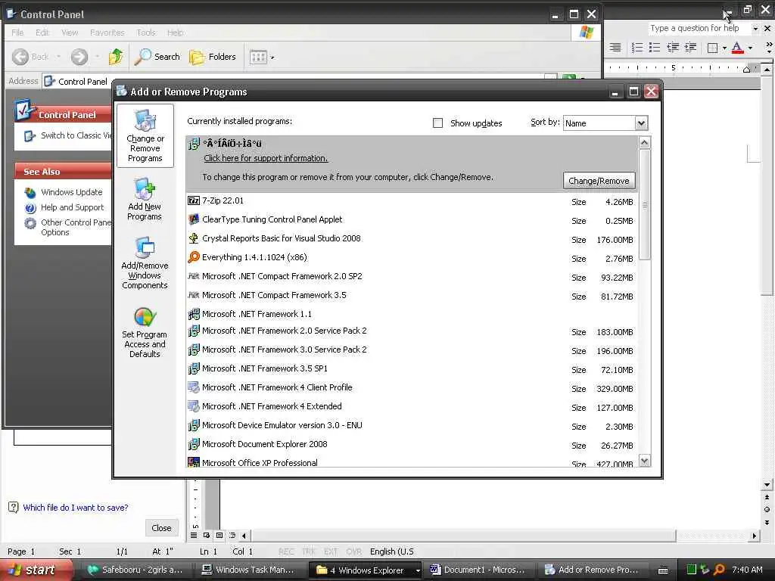Click the Close button in Word task pane

[162, 527]
